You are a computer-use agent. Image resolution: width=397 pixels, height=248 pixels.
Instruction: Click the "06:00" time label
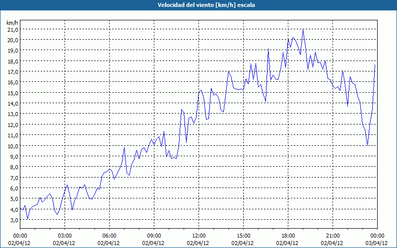point(109,236)
